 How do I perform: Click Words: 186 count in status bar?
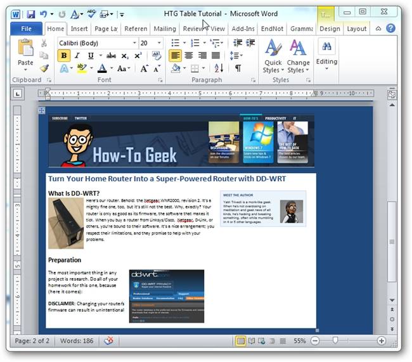coord(77,341)
